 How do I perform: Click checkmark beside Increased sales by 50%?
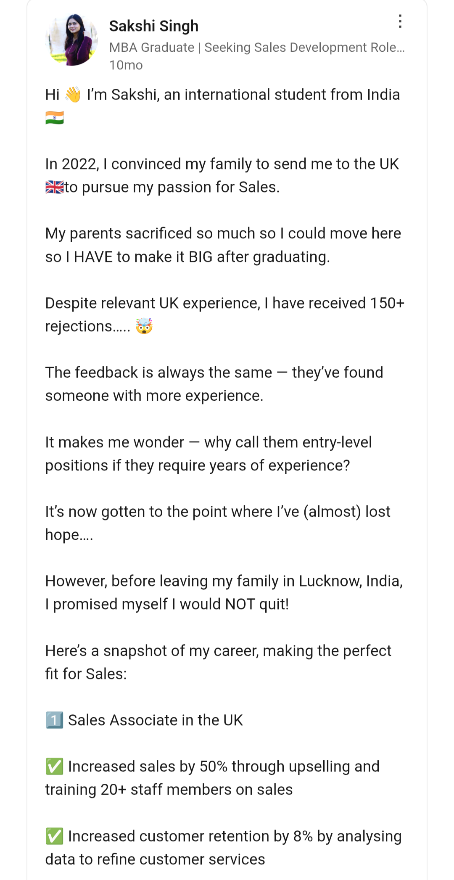coord(54,766)
